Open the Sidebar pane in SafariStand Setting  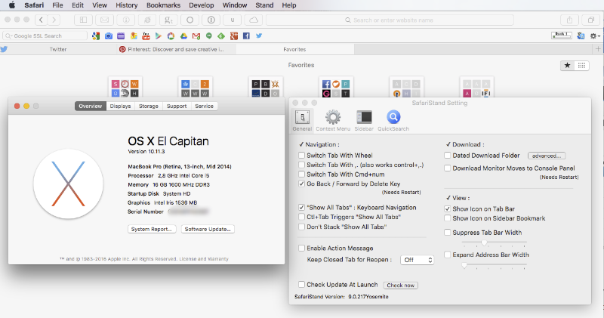[x=364, y=120]
